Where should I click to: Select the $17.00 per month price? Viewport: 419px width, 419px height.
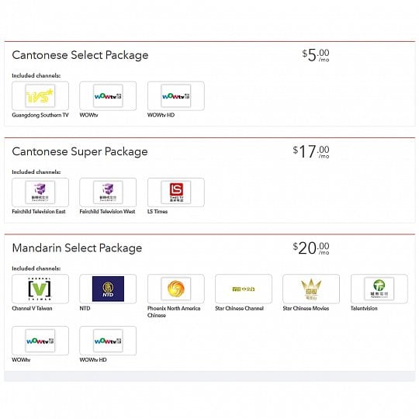(311, 152)
